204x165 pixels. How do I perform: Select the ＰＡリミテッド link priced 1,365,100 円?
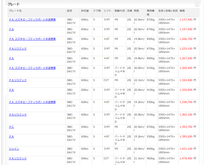tap(18, 115)
